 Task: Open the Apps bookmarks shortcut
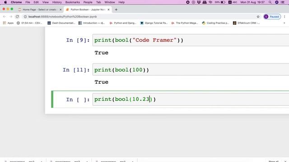(x=8, y=23)
